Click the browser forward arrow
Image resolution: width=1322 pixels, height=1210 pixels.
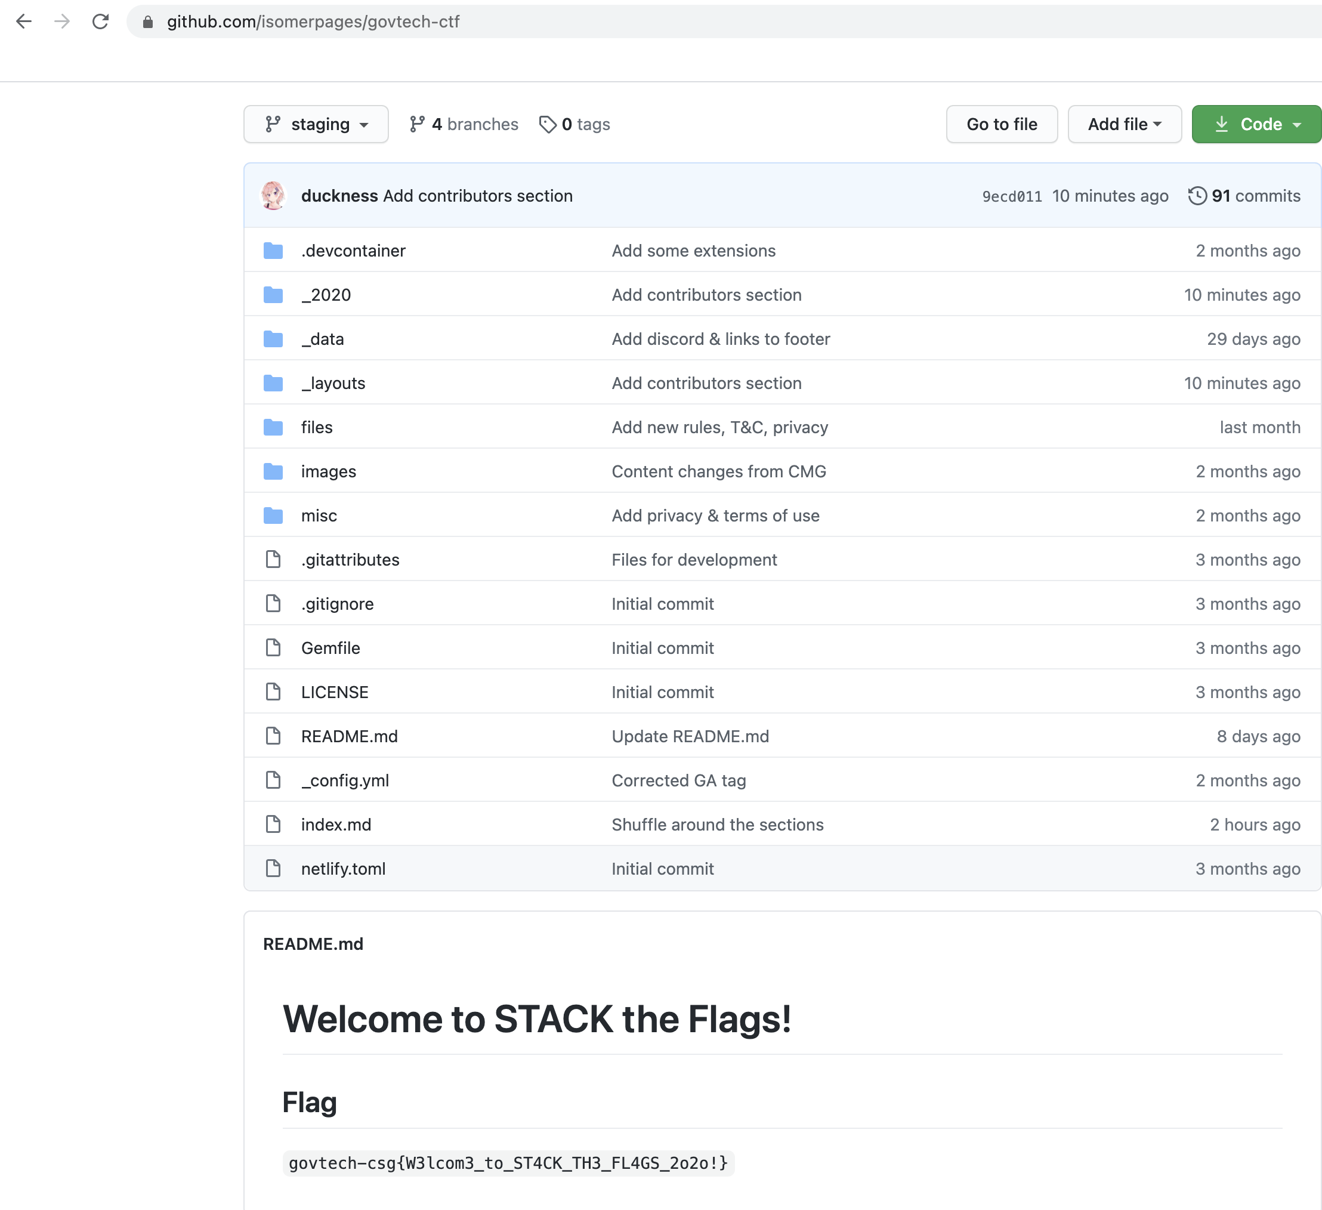coord(62,21)
